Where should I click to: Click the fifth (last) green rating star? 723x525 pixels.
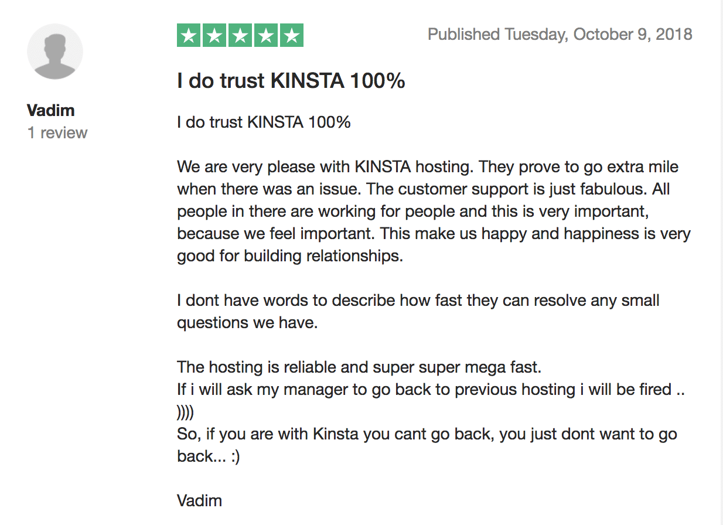coord(291,36)
